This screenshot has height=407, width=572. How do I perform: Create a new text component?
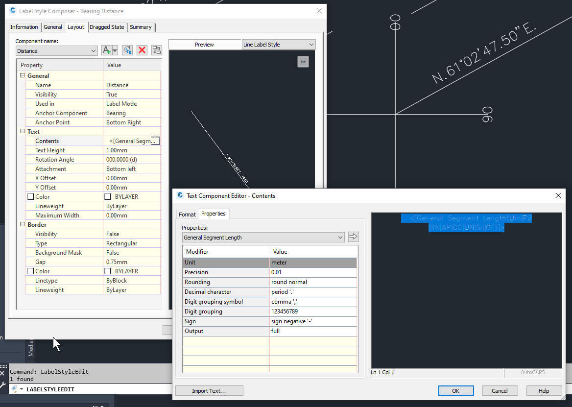point(105,50)
